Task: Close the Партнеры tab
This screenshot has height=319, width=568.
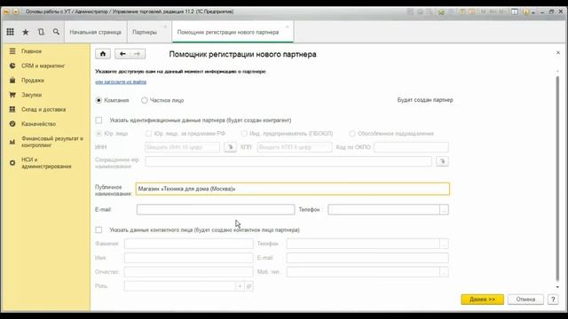Action: [x=165, y=27]
